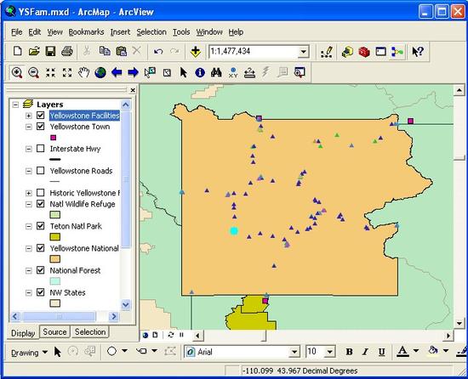Open the map scale dropdown

[x=304, y=52]
